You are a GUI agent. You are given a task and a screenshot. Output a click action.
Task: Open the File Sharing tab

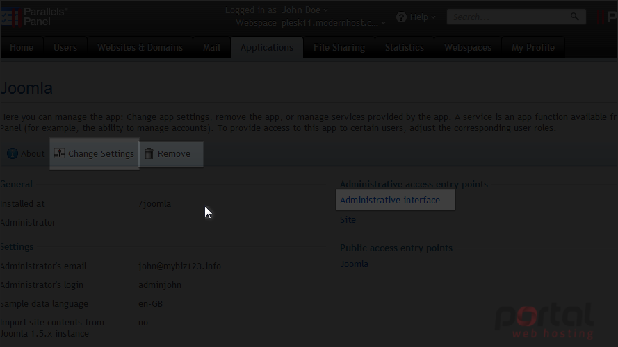pos(339,48)
